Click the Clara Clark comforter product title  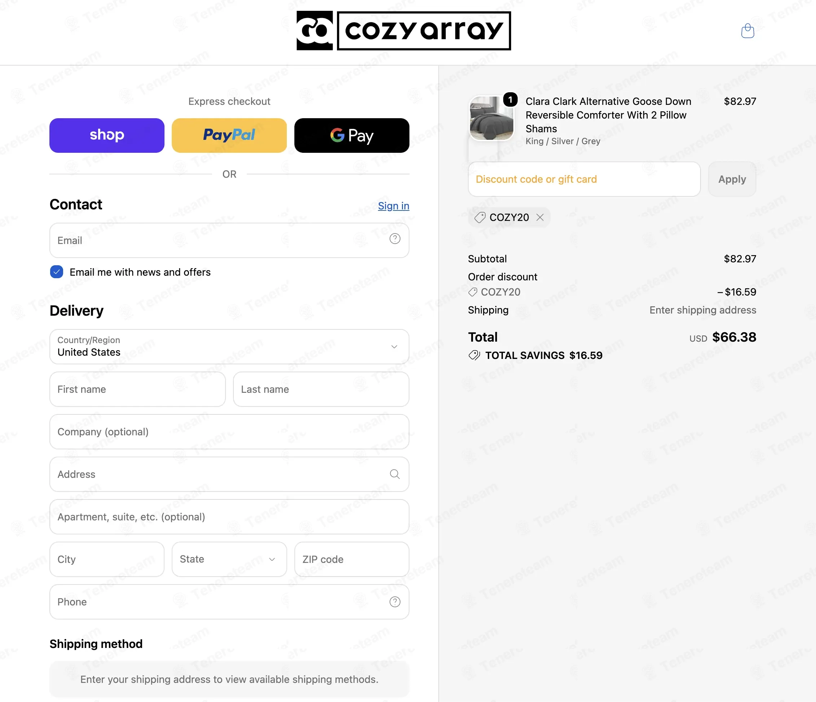(x=608, y=115)
